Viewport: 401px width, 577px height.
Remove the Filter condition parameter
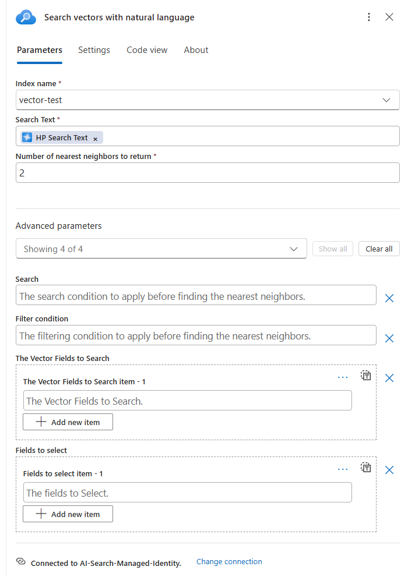(x=389, y=338)
